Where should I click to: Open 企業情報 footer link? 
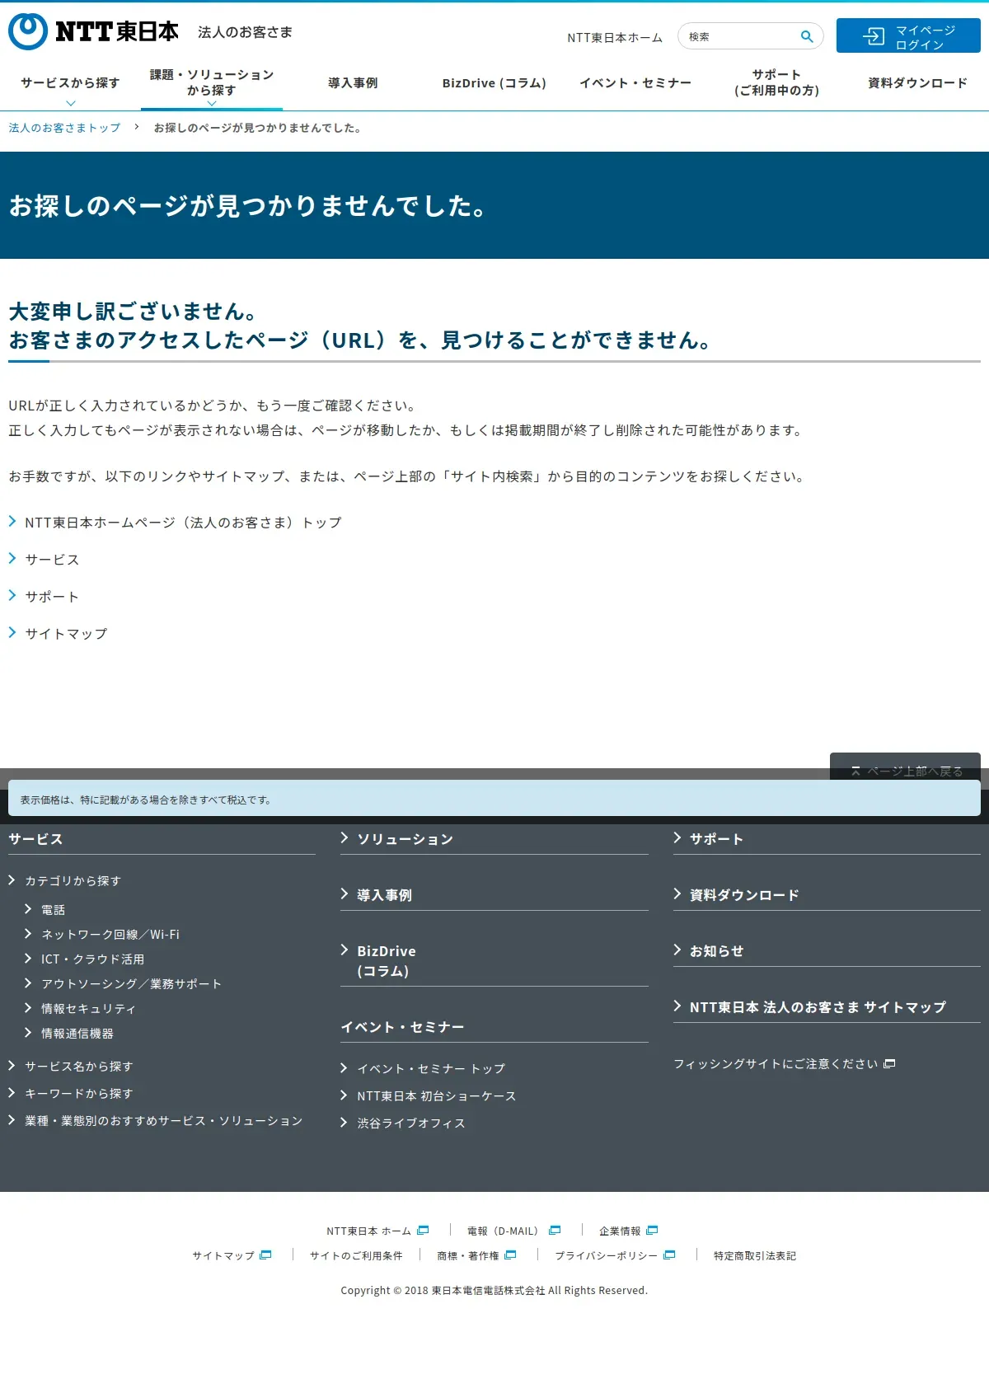(x=620, y=1231)
